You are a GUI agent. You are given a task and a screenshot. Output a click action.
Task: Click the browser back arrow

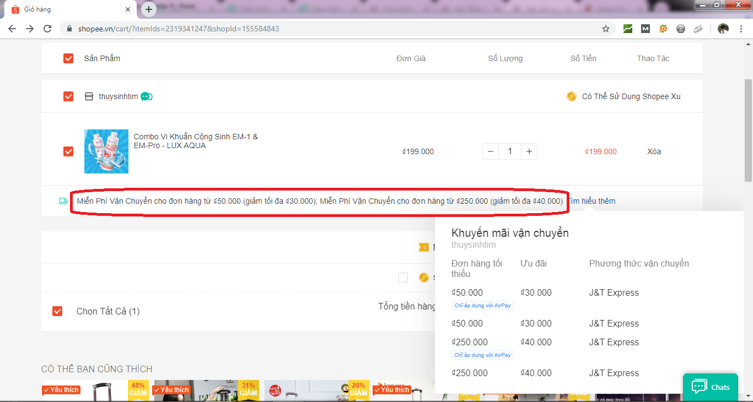(x=12, y=29)
